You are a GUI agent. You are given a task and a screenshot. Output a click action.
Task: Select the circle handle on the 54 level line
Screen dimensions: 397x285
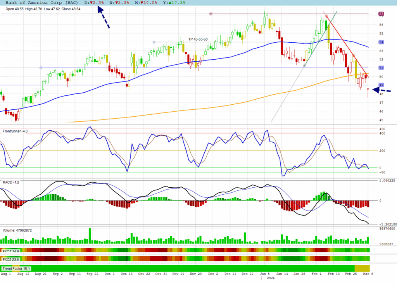154,42
